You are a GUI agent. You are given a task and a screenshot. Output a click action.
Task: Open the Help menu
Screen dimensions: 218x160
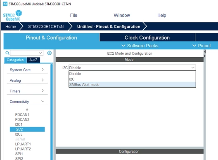(162, 15)
